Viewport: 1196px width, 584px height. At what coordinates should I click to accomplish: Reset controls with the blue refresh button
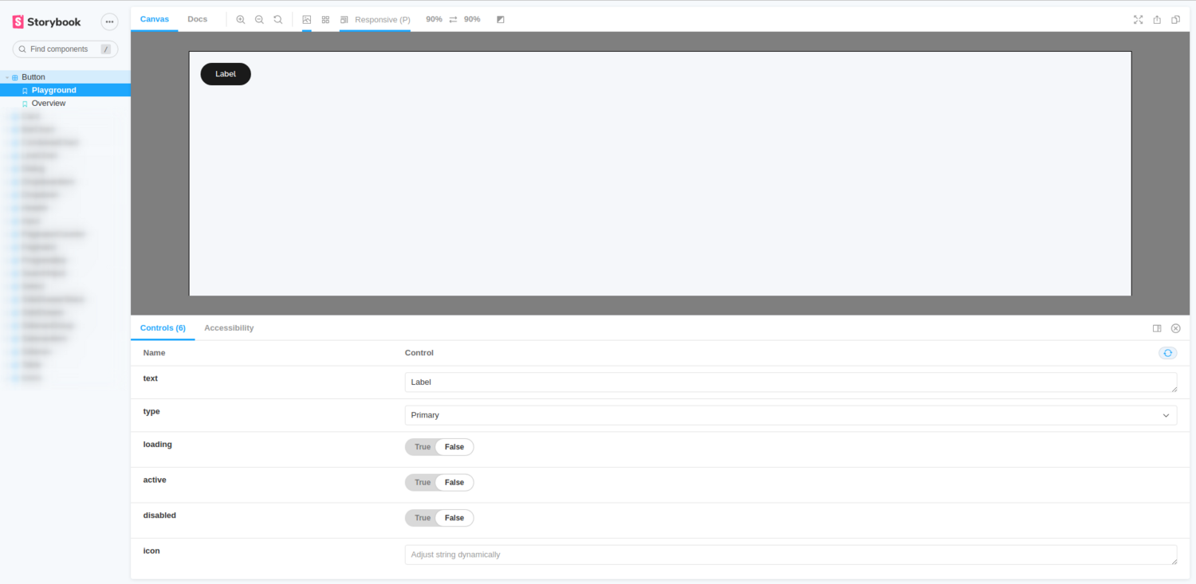(1167, 352)
